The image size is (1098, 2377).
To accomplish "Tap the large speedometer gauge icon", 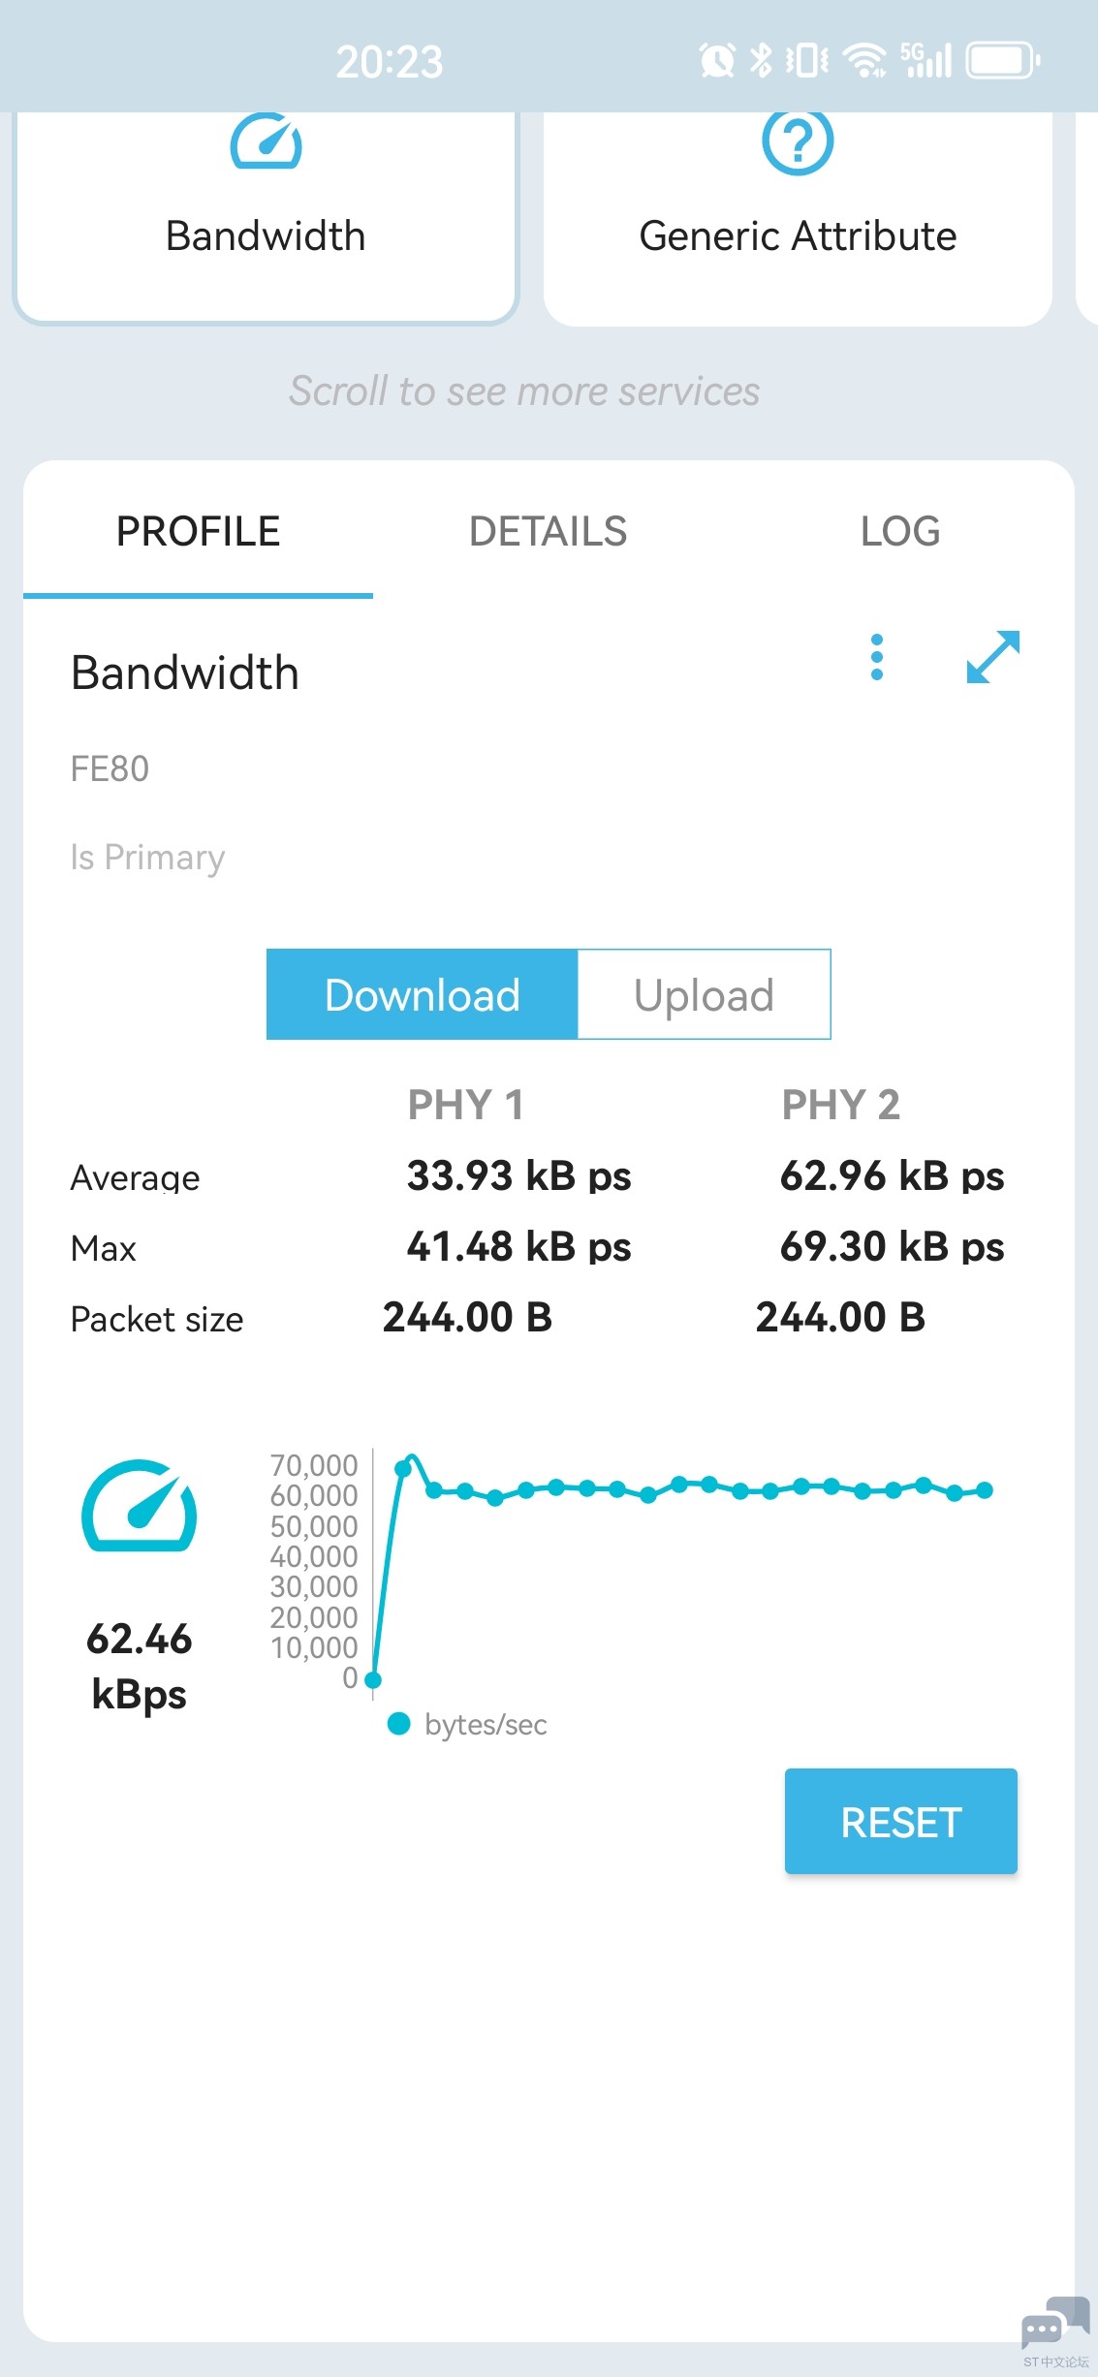I will (140, 1505).
